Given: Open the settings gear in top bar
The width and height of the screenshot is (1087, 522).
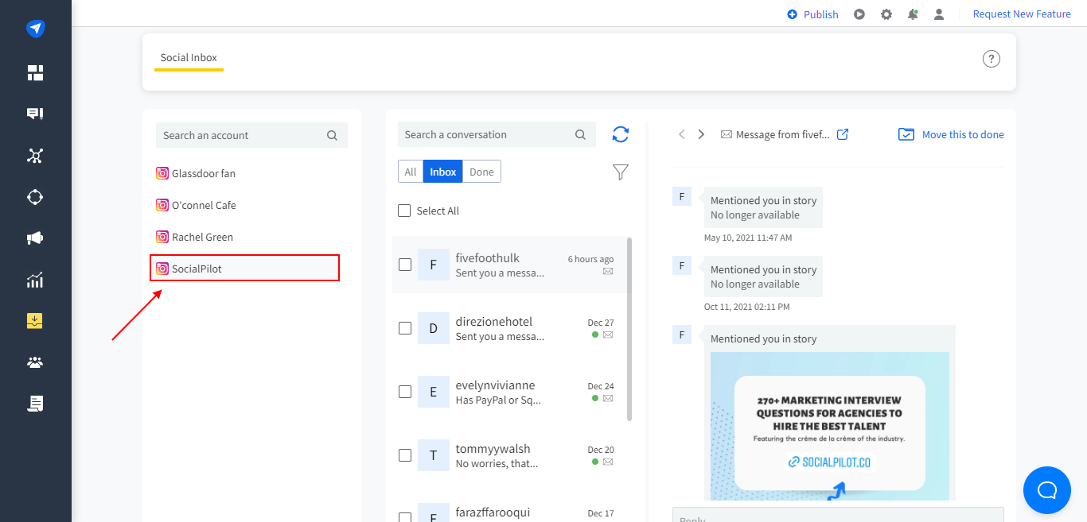Looking at the screenshot, I should click(x=886, y=14).
